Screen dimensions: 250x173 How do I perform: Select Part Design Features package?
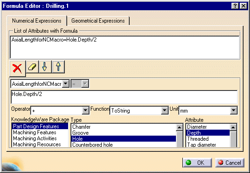[40, 126]
